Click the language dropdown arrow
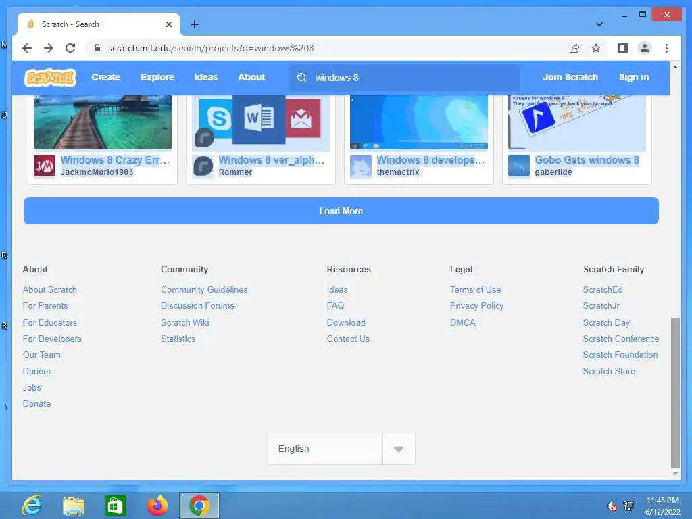 (399, 449)
